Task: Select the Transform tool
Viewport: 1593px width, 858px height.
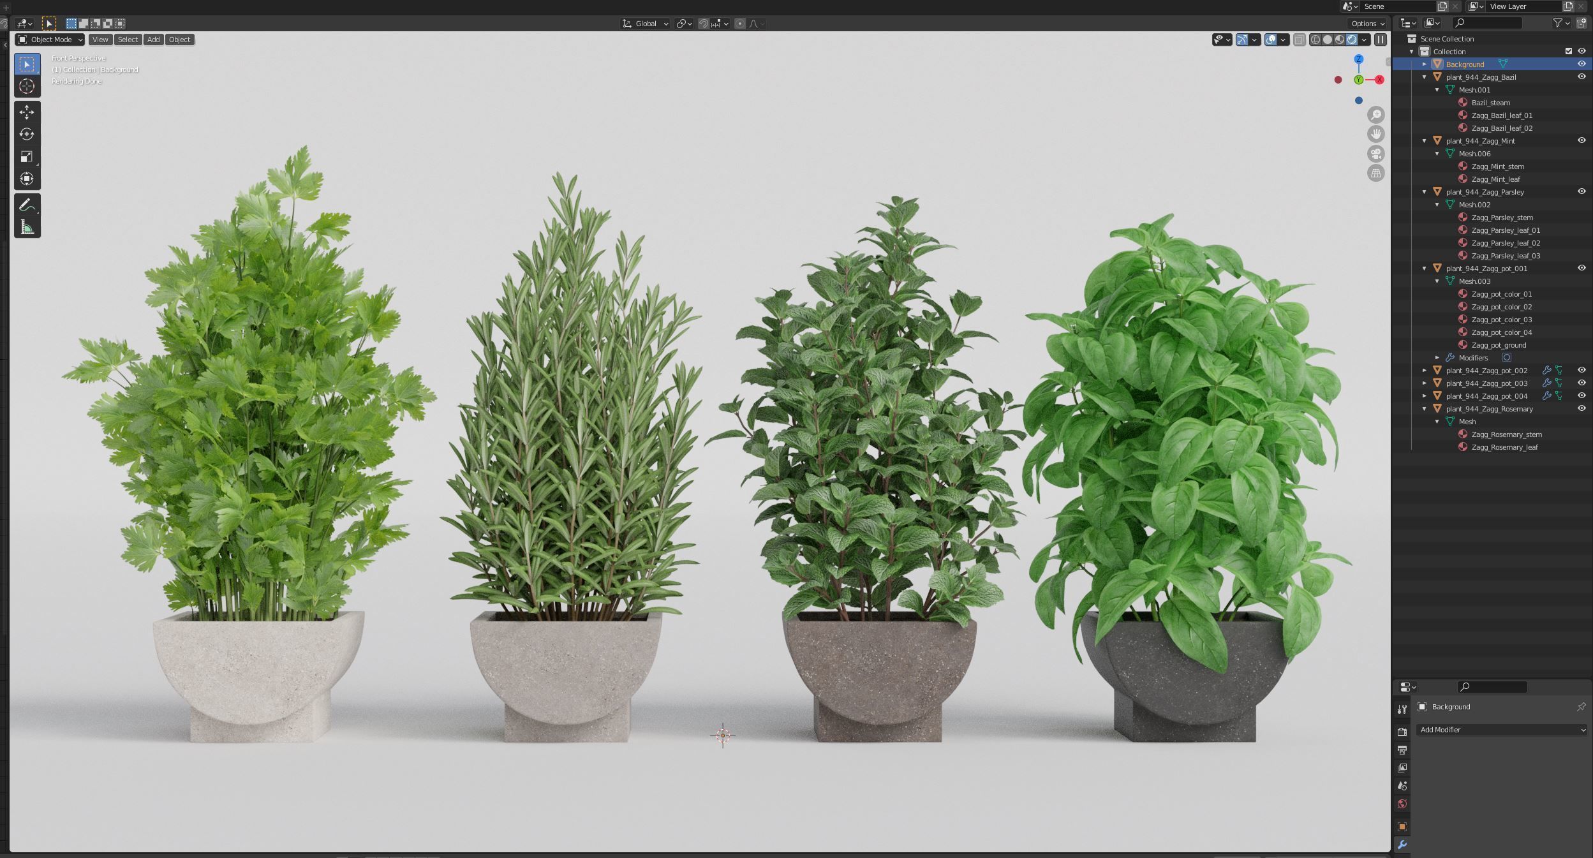Action: click(x=27, y=179)
